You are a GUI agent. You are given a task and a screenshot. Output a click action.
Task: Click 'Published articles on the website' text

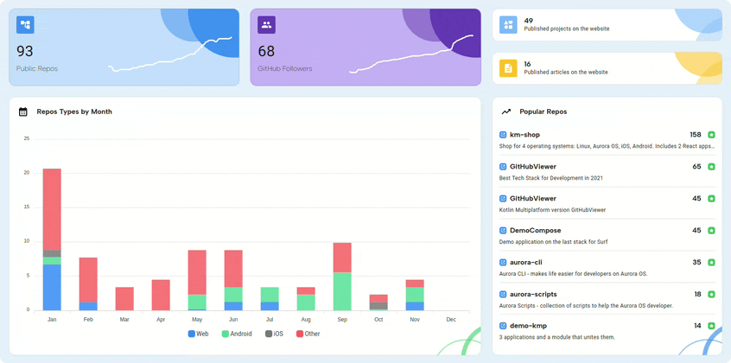[x=566, y=73]
